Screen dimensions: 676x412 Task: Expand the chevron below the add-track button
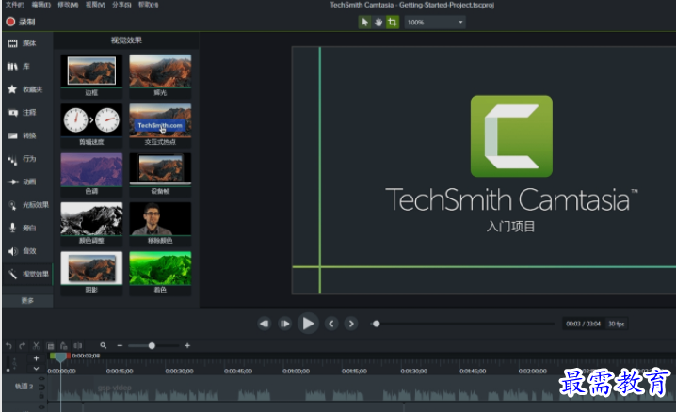click(x=37, y=368)
